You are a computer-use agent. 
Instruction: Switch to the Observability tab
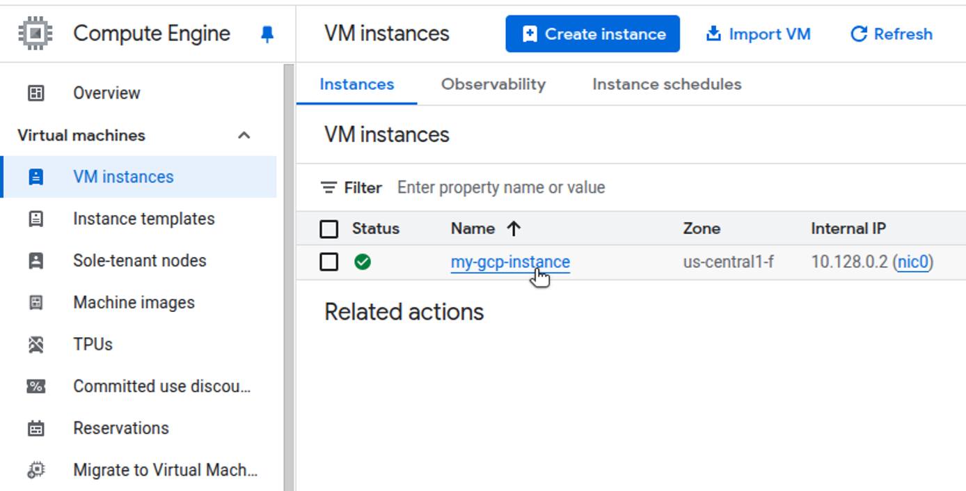pyautogui.click(x=492, y=84)
